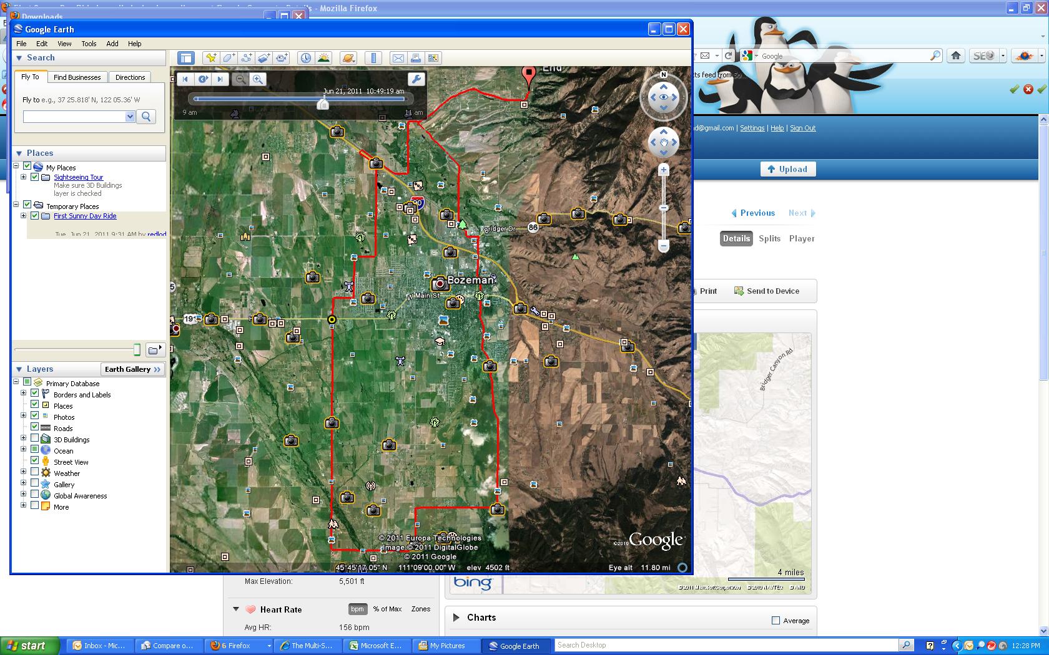
Task: Add a new placemark with pushpin tool
Action: (211, 58)
